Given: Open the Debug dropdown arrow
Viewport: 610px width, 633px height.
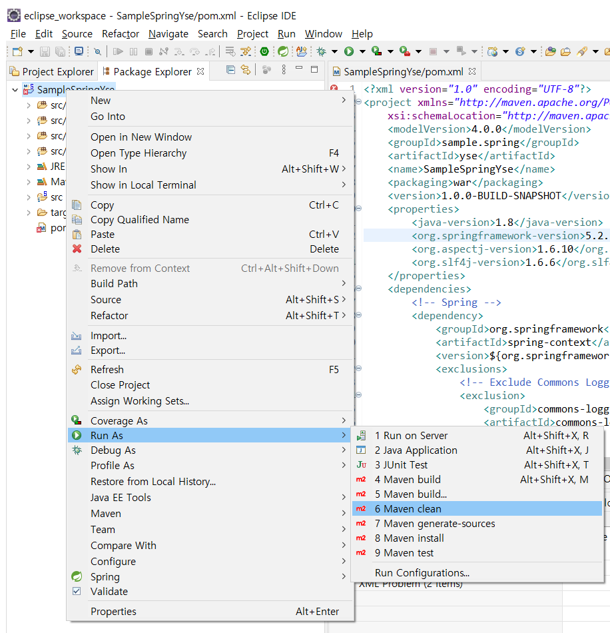Looking at the screenshot, I should click(x=334, y=52).
